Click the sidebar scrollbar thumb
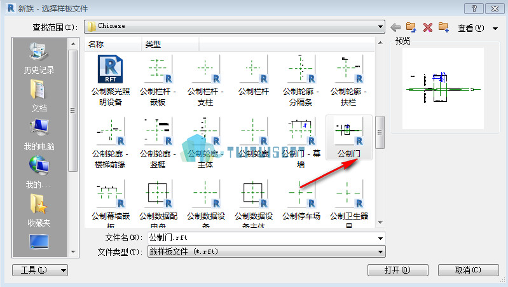The image size is (508, 287). pos(73,110)
